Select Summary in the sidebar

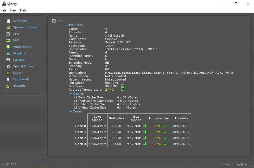point(20,21)
